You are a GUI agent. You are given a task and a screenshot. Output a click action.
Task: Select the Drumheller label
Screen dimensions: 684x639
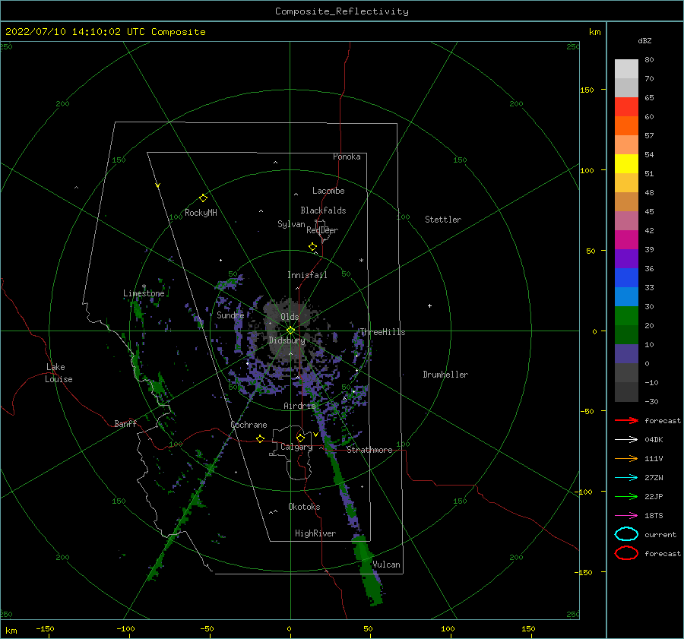[x=445, y=375]
